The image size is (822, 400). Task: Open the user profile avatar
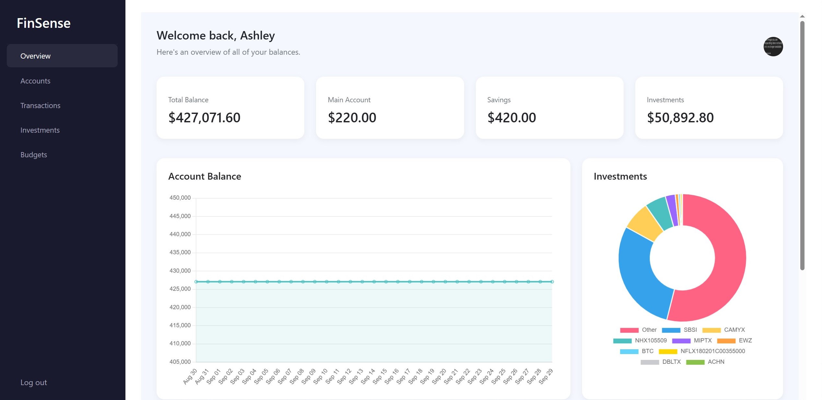tap(773, 47)
